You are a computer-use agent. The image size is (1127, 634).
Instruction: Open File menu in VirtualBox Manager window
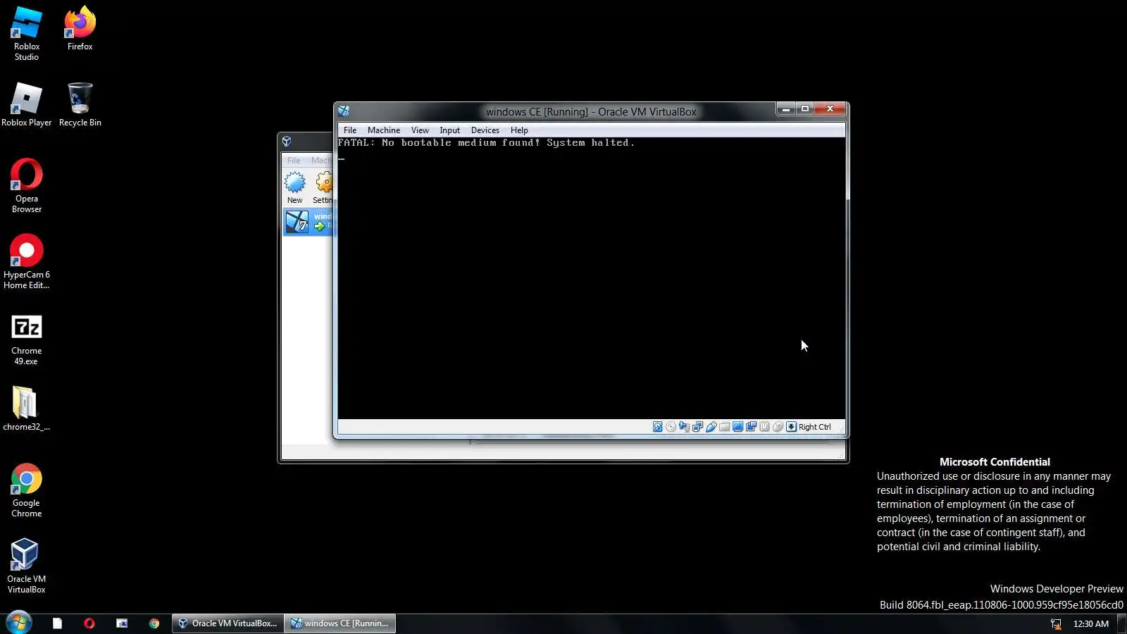click(294, 161)
